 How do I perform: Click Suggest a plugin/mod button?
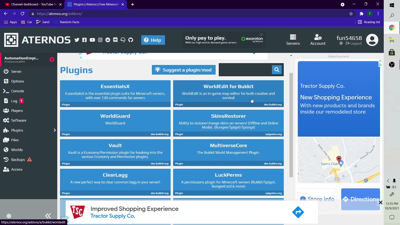(x=183, y=70)
